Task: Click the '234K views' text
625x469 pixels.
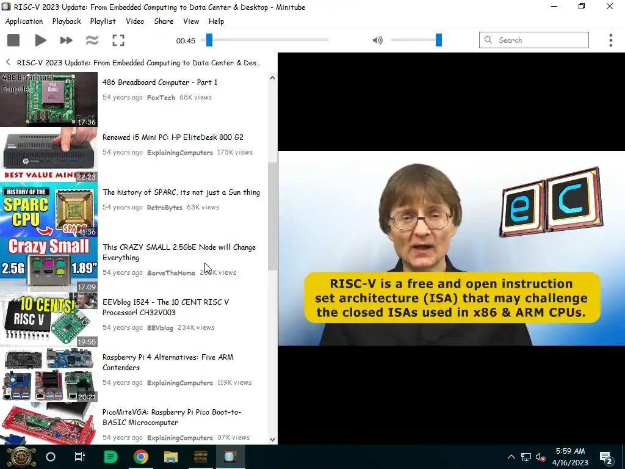Action: tap(196, 327)
